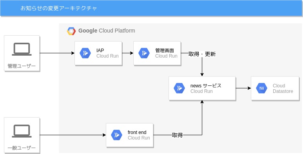303x154 pixels.
Task: Click the 管理ユーザー laptop icon
Action: click(x=22, y=49)
